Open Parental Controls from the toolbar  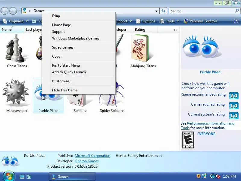[200, 21]
